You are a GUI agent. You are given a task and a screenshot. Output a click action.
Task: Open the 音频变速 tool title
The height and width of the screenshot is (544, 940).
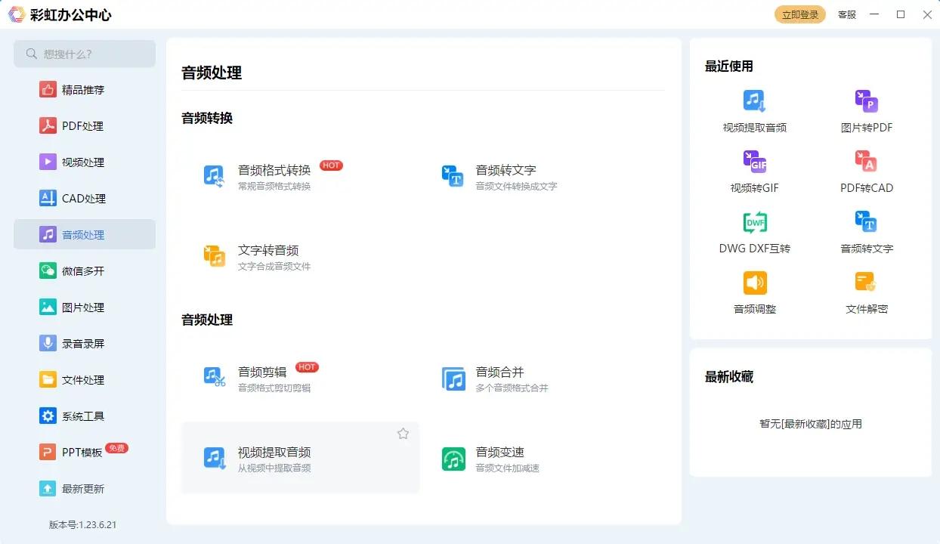click(500, 452)
